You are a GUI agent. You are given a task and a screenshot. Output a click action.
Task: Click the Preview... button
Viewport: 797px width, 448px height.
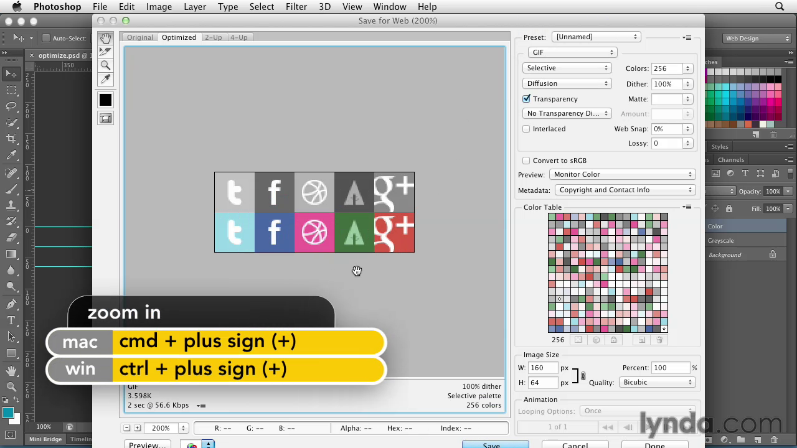coord(148,445)
